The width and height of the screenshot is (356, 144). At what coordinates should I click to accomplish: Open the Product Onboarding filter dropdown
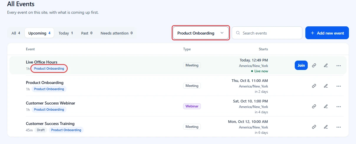pyautogui.click(x=201, y=33)
